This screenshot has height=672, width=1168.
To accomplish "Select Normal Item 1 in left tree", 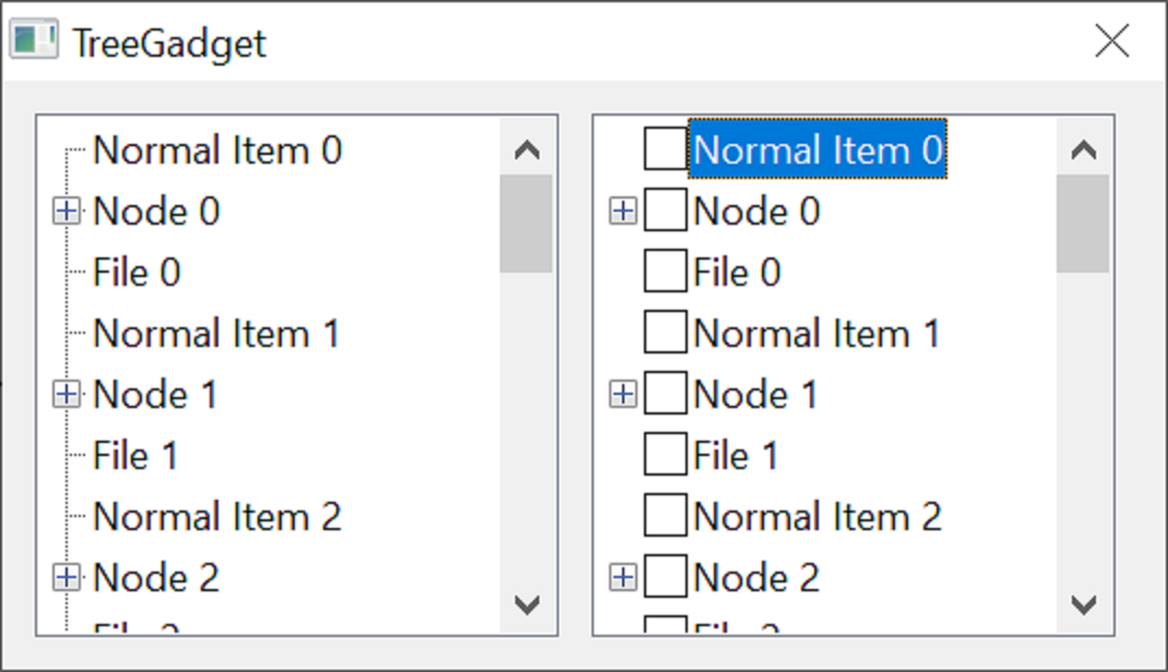I will [x=215, y=334].
